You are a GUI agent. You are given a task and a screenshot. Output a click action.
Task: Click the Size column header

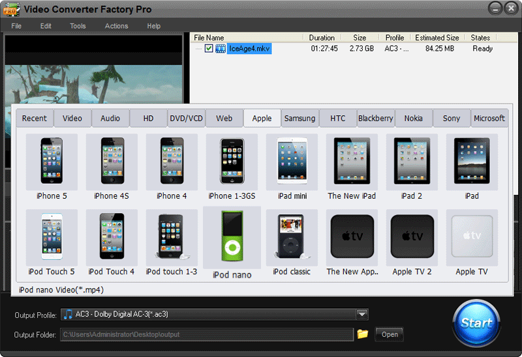[x=360, y=38]
